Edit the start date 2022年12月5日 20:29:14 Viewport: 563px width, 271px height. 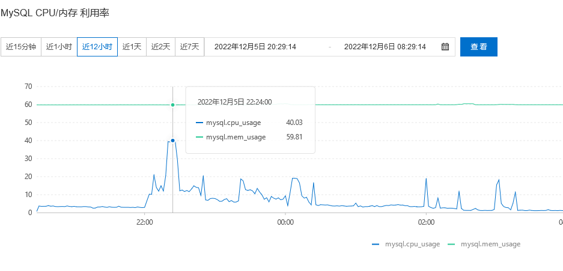(x=255, y=47)
